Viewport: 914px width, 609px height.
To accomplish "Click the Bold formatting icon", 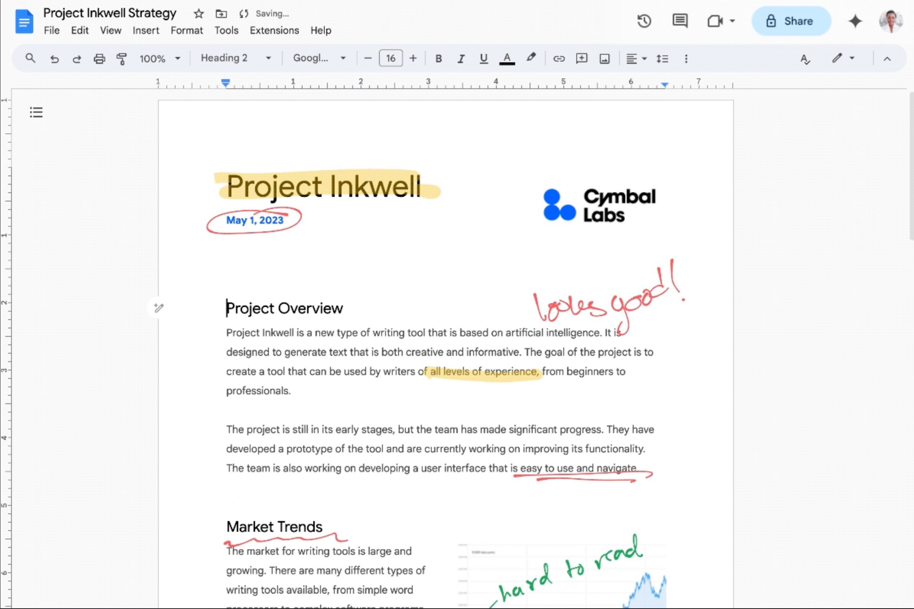I will [439, 58].
